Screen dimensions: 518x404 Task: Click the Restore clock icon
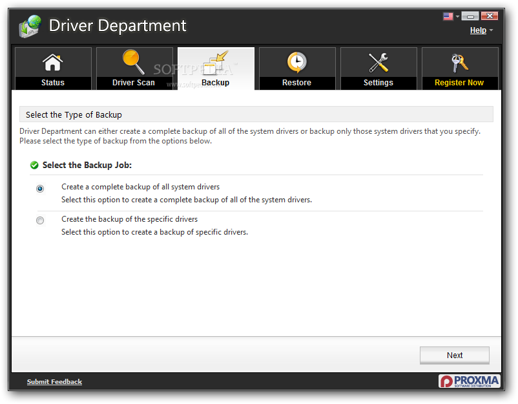click(296, 62)
